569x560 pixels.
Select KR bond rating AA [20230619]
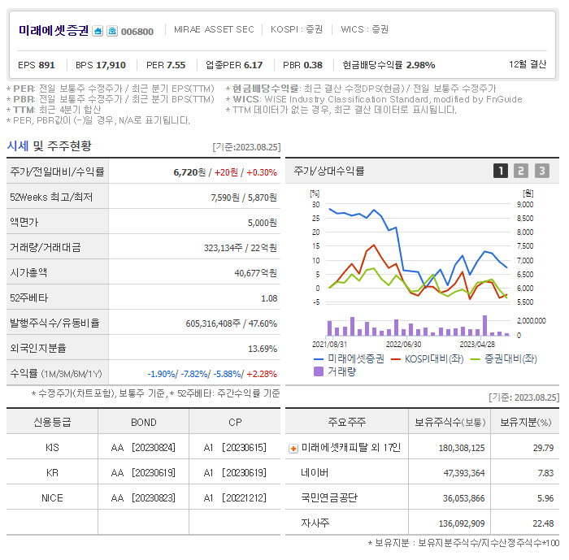pos(143,473)
